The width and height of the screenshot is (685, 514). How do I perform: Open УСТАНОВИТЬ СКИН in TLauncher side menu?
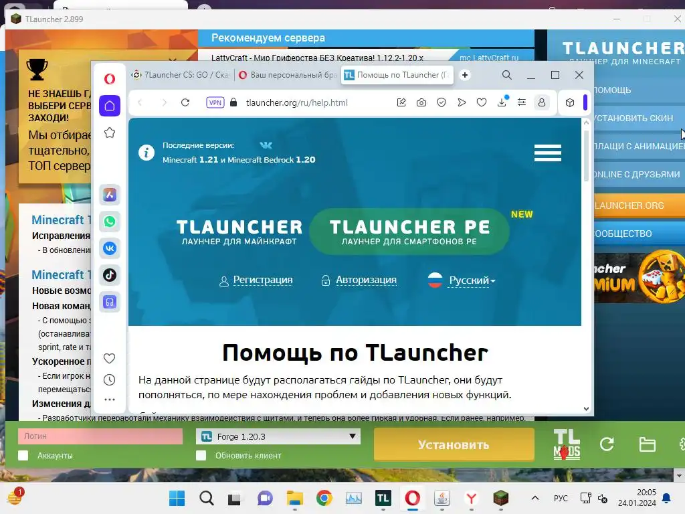639,118
